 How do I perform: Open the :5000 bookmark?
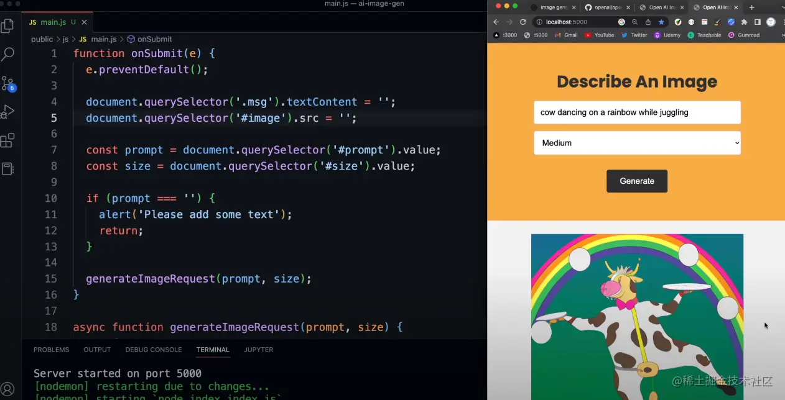(536, 35)
